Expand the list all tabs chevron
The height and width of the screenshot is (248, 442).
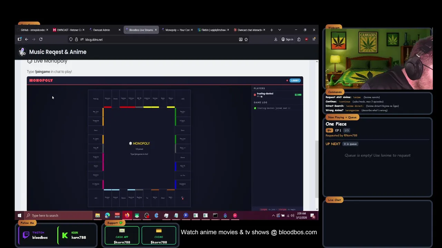(x=280, y=30)
